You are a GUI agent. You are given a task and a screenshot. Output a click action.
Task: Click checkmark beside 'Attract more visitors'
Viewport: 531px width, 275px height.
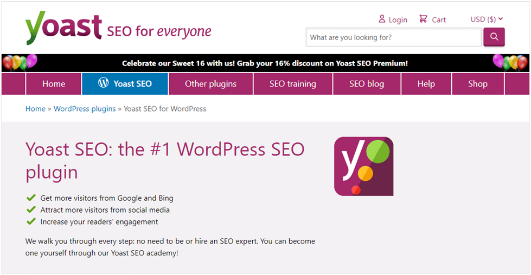(31, 209)
